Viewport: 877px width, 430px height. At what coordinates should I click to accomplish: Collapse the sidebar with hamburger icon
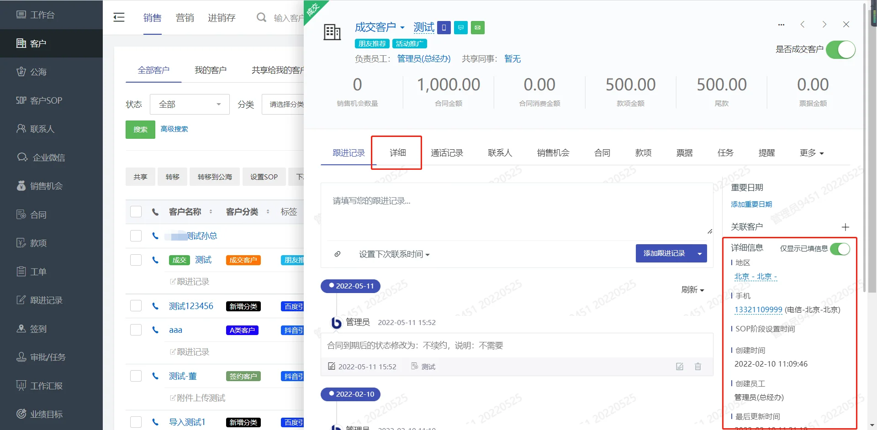point(119,18)
